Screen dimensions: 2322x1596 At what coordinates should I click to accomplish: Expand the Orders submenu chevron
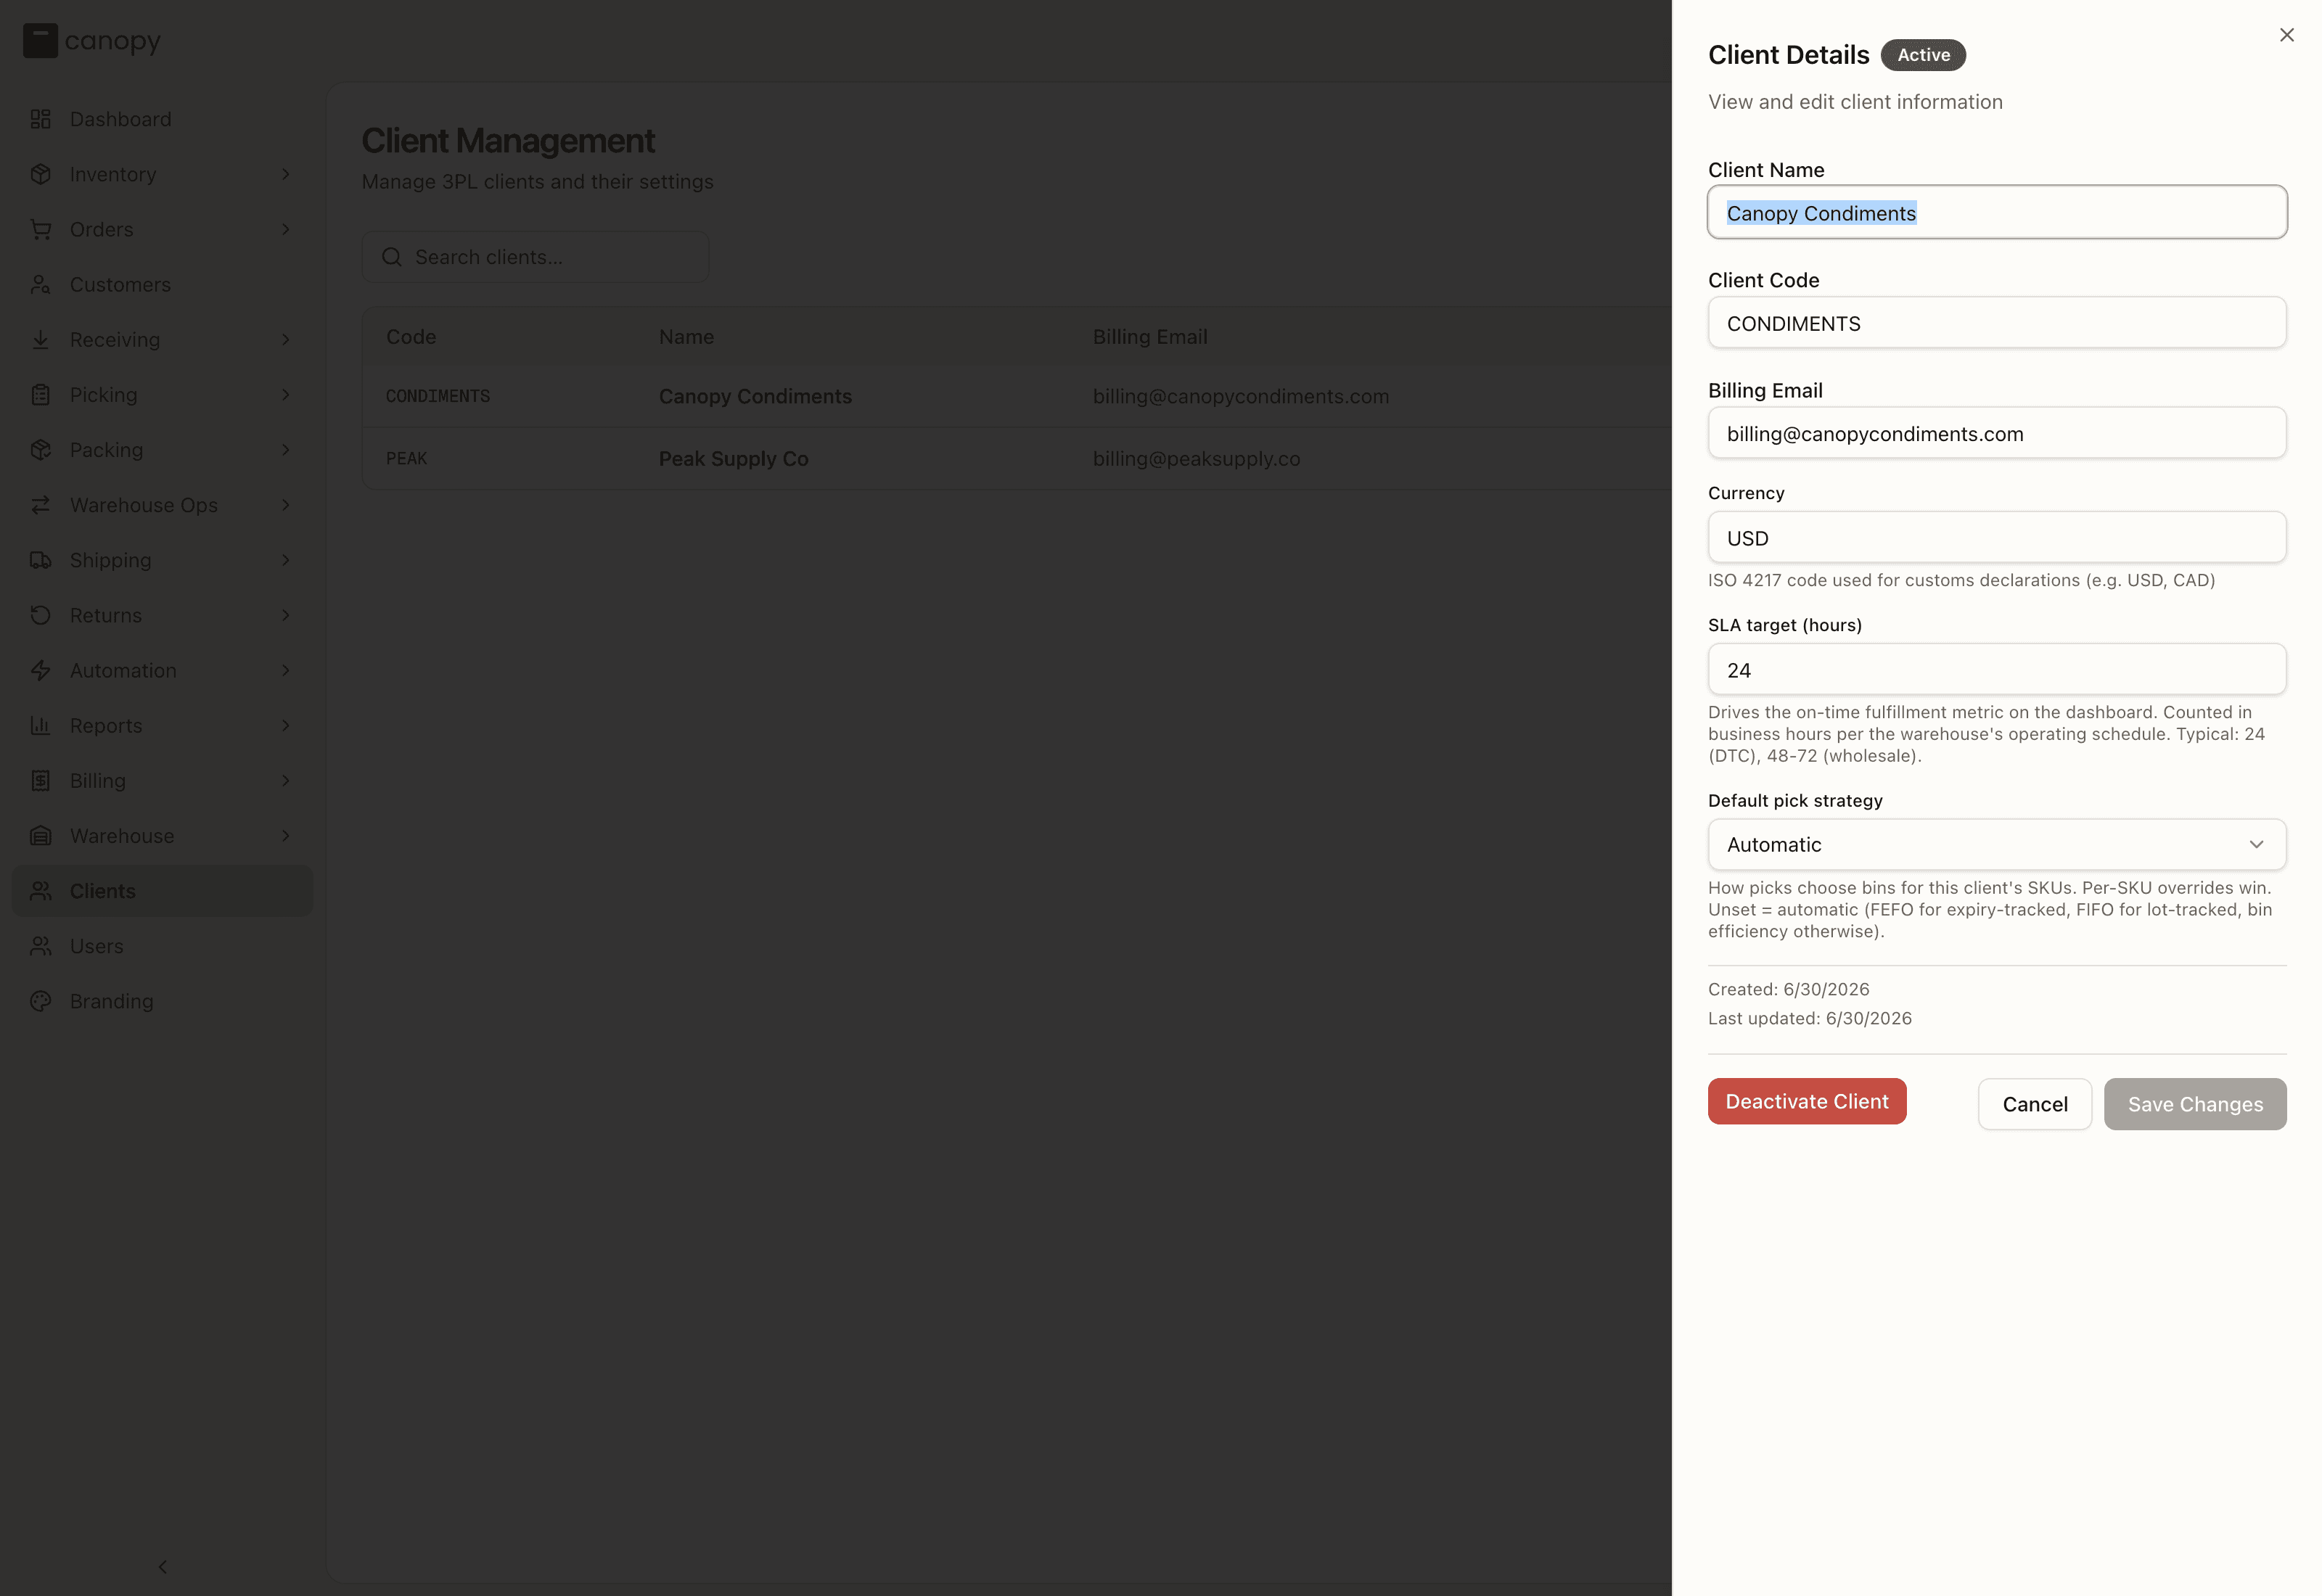pos(285,229)
